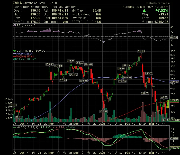This screenshot has width=180, height=155.
Task: Click the Bid quote 189.08 x 11
Action: pyautogui.click(x=60, y=14)
